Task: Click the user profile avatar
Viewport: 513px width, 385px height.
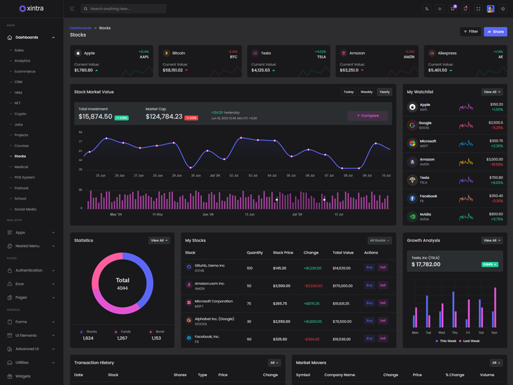Action: [491, 9]
